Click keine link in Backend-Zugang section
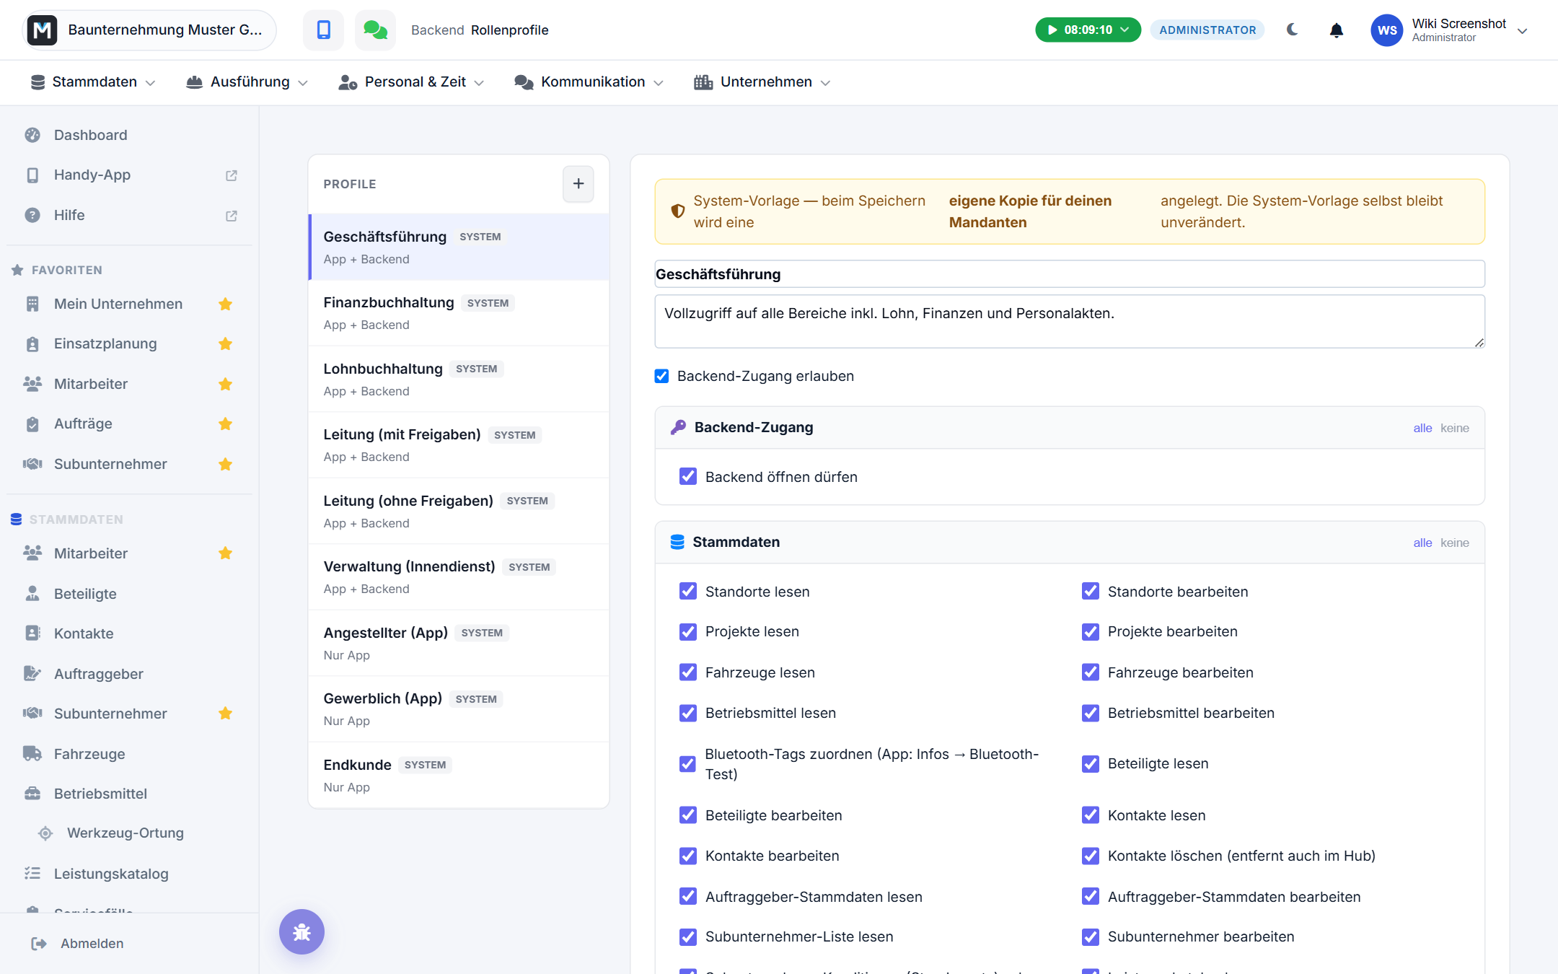This screenshot has width=1558, height=974. pyautogui.click(x=1454, y=428)
